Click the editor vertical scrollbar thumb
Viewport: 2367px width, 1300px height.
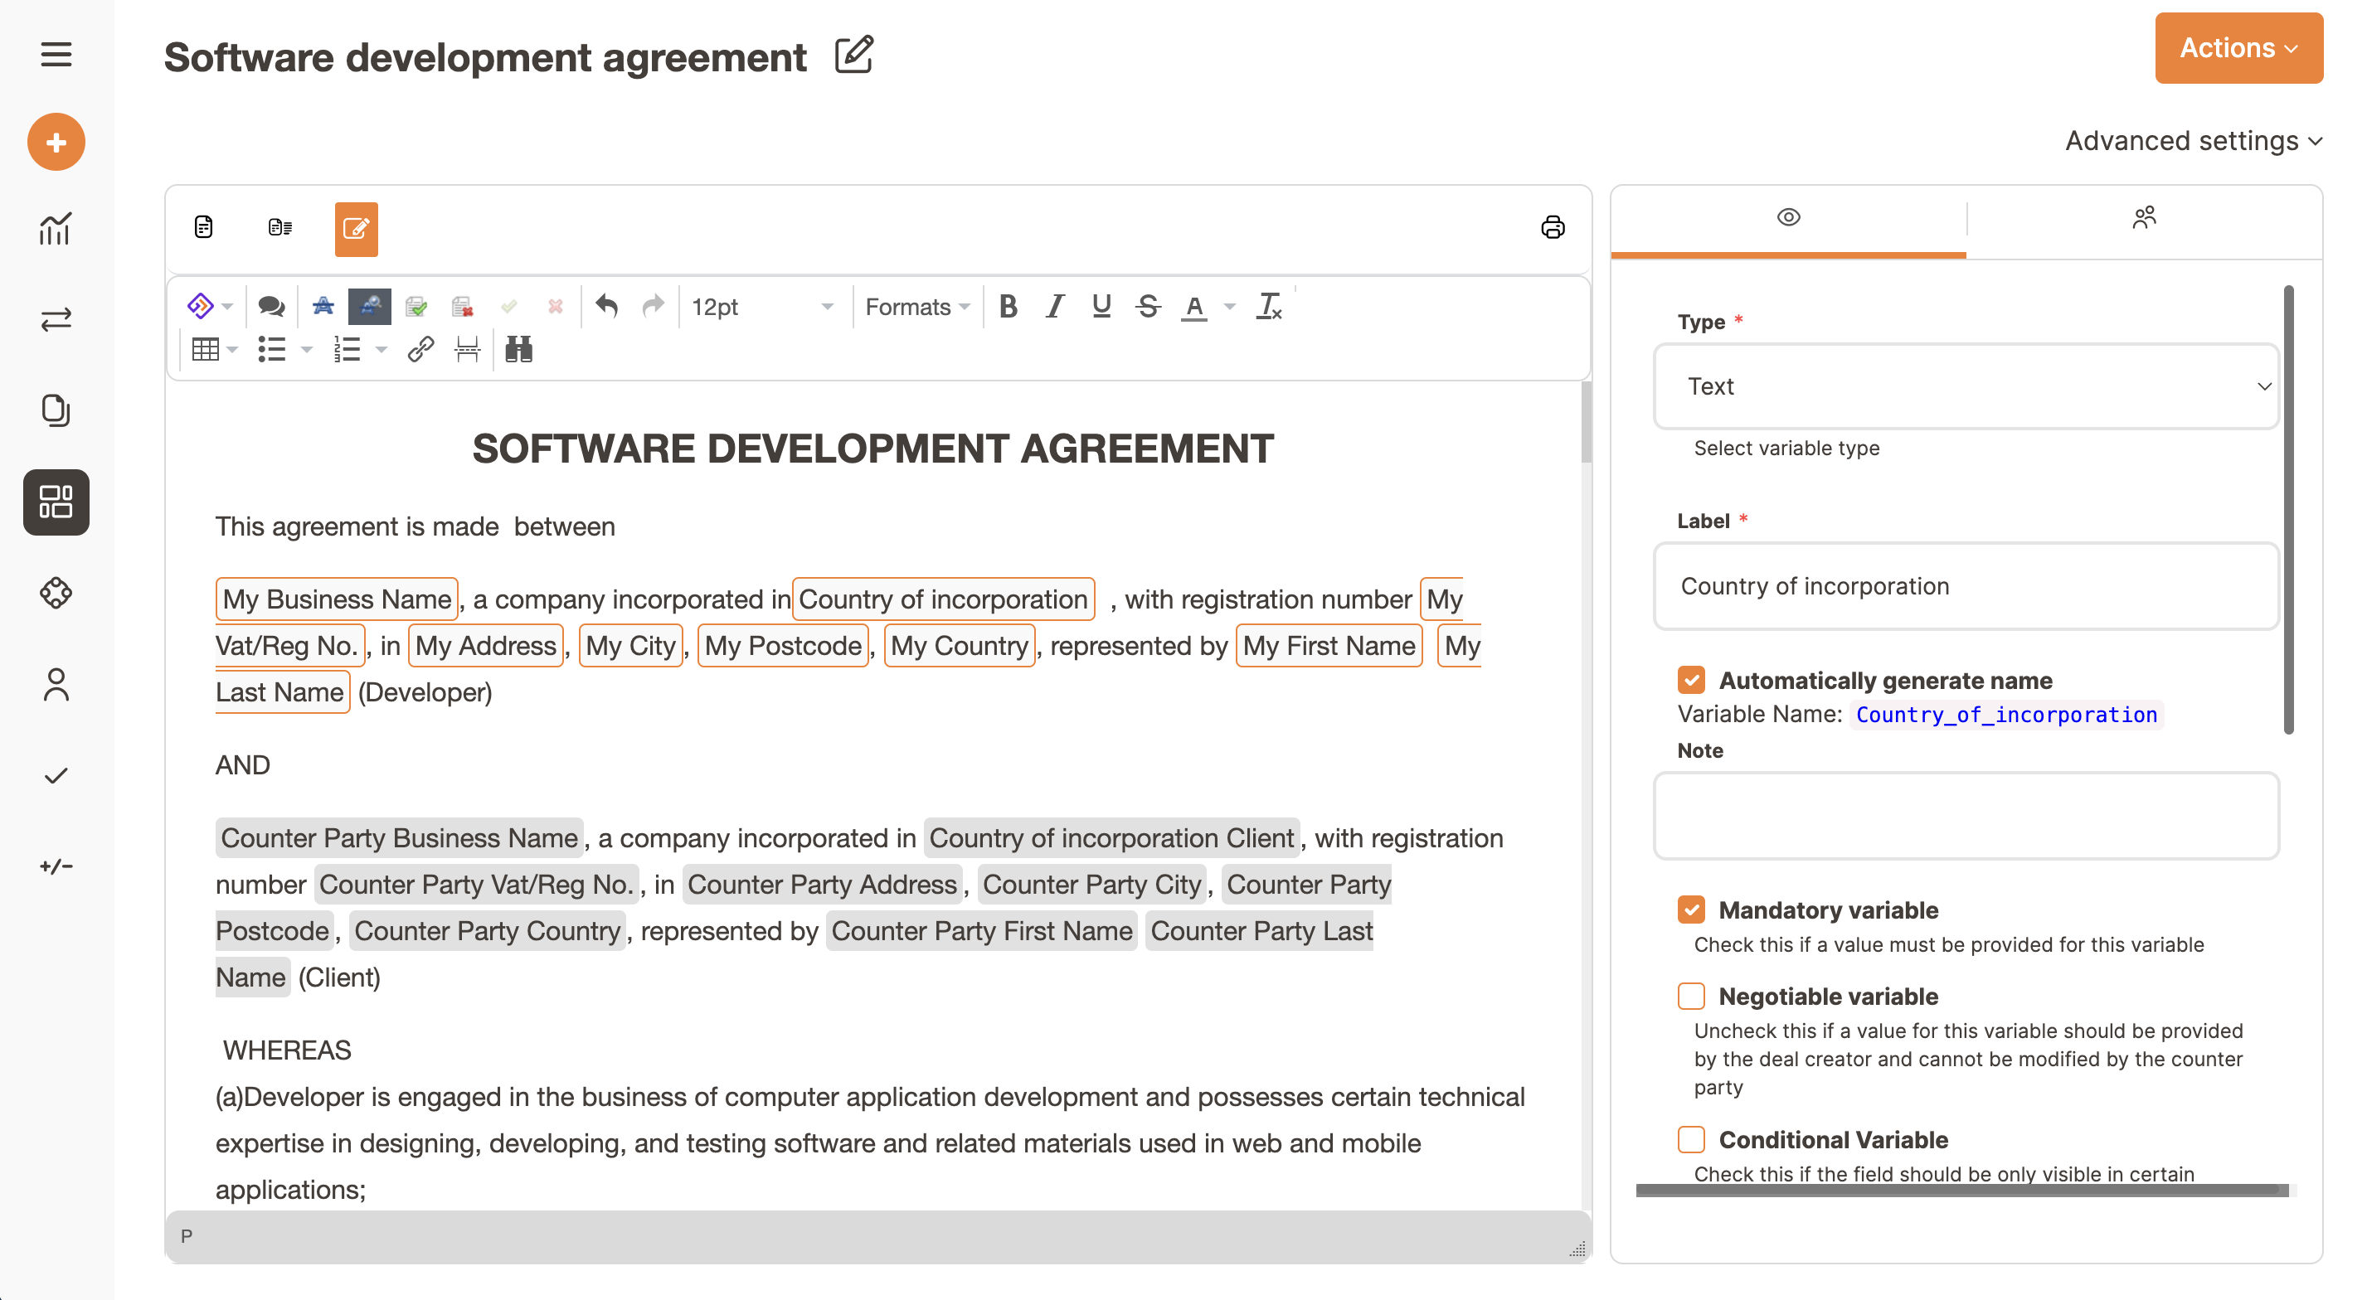[x=1585, y=423]
